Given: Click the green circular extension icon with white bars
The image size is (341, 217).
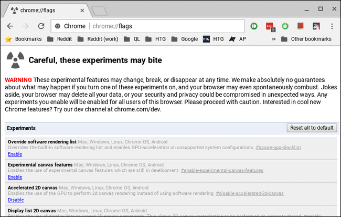Looking at the screenshot, I should 254,26.
